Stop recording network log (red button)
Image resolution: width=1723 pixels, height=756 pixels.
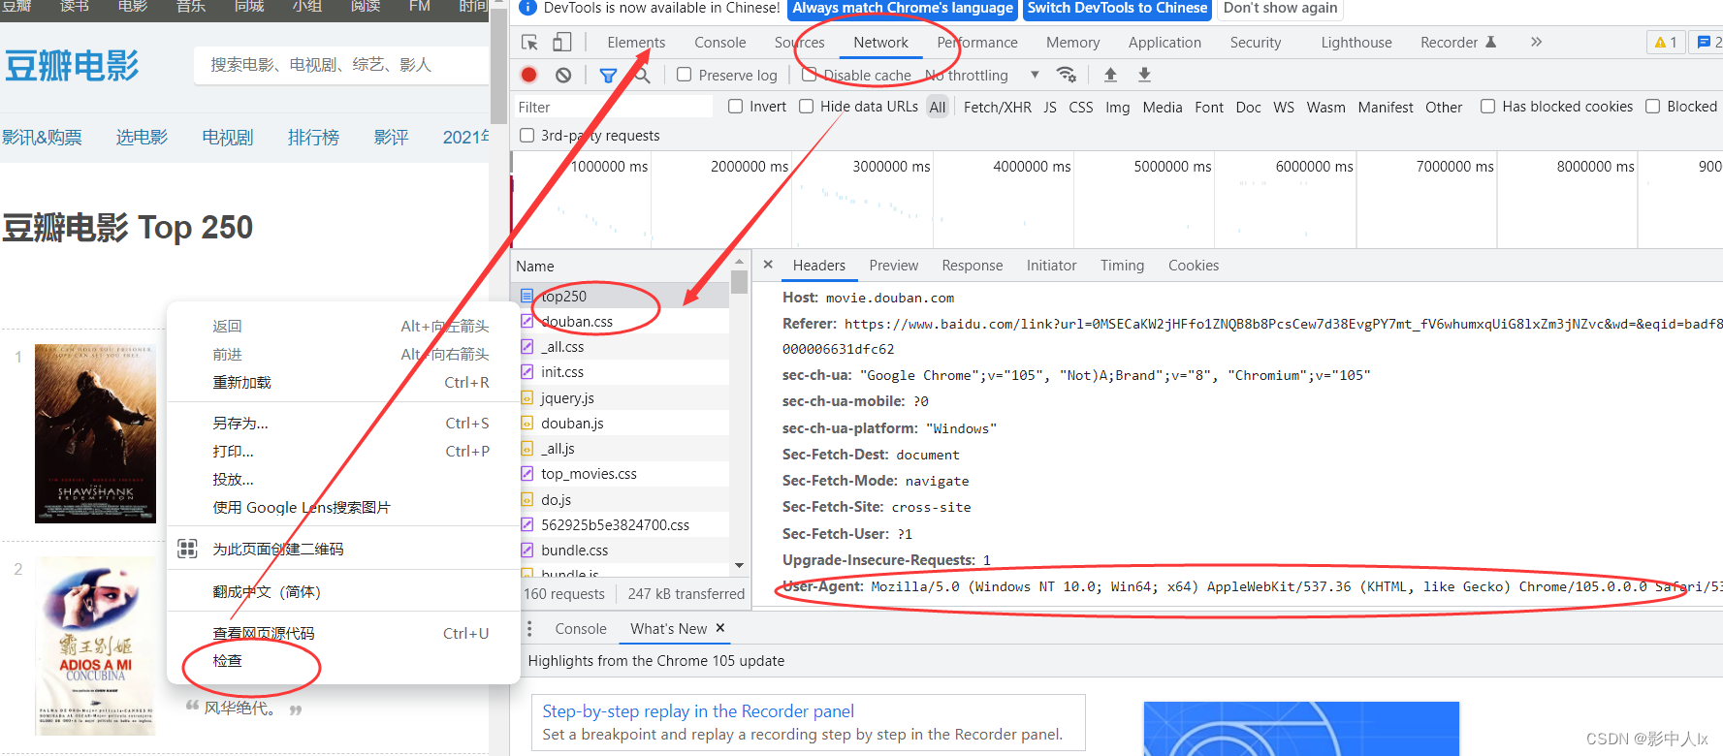528,75
